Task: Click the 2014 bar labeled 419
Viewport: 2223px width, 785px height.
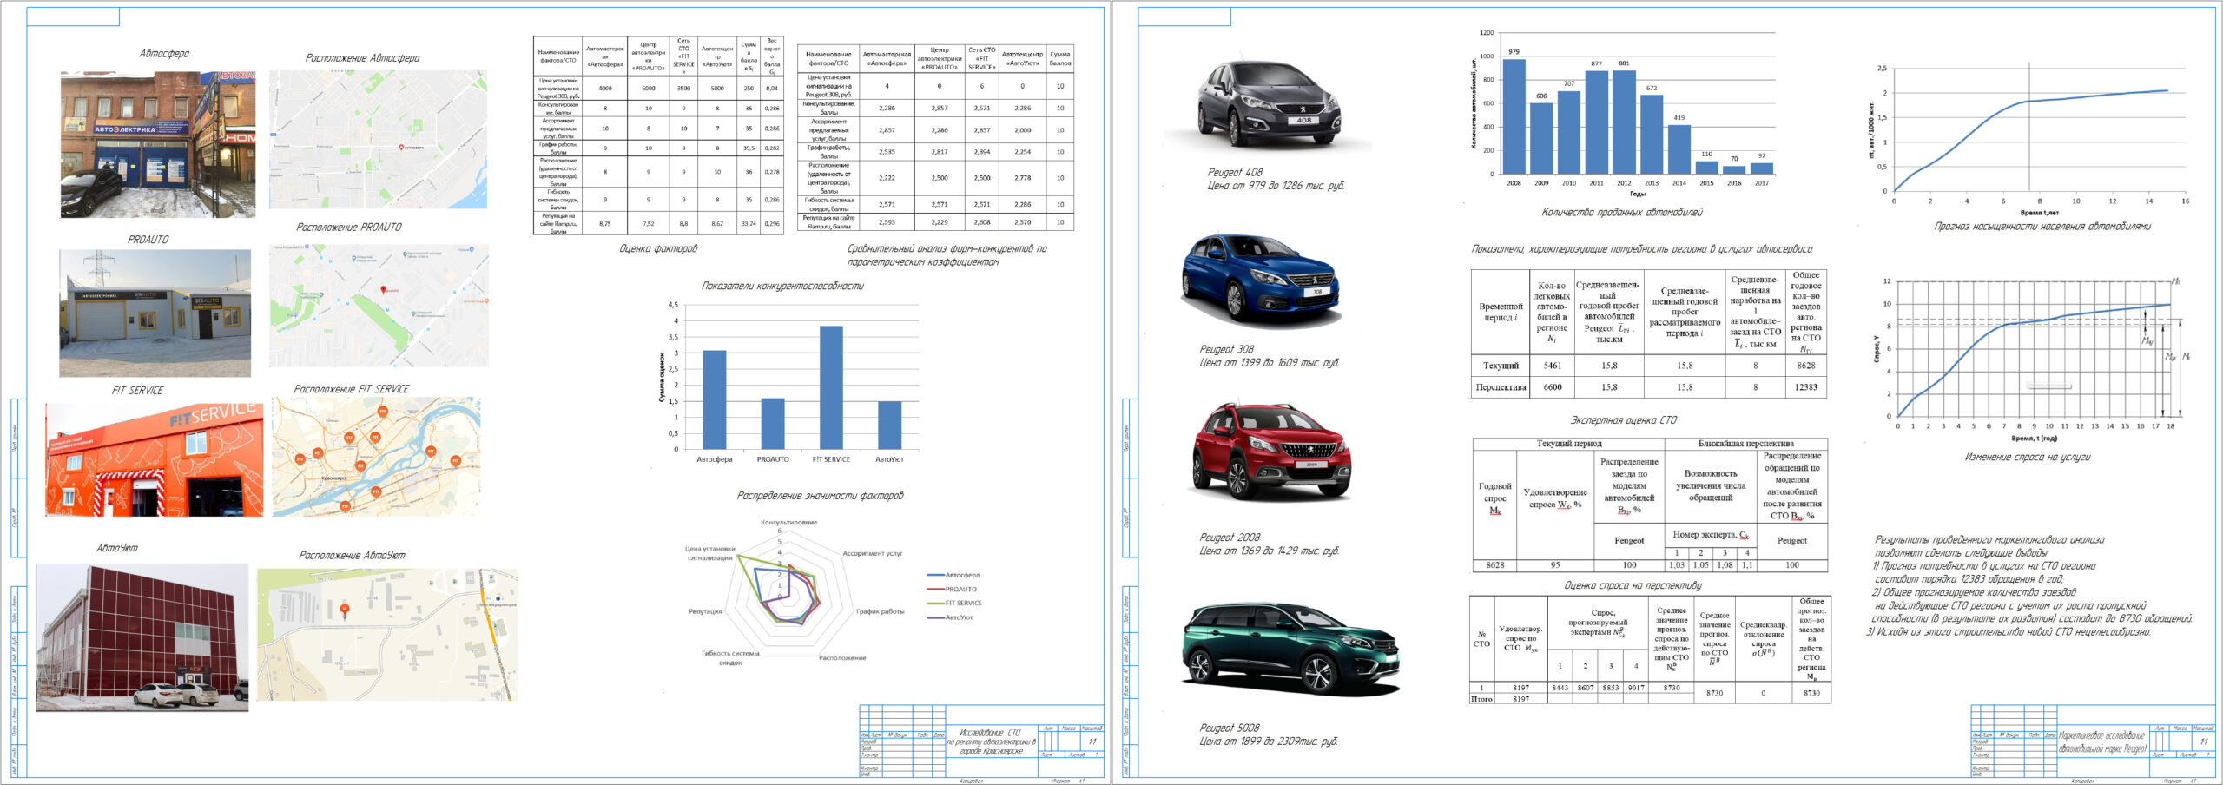Action: (x=1679, y=149)
